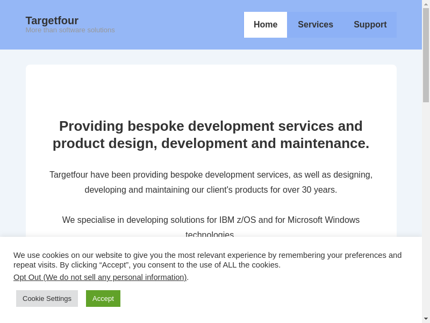The width and height of the screenshot is (430, 323).
Task: Click the paragraph mentioning over 30 years
Action: click(211, 182)
